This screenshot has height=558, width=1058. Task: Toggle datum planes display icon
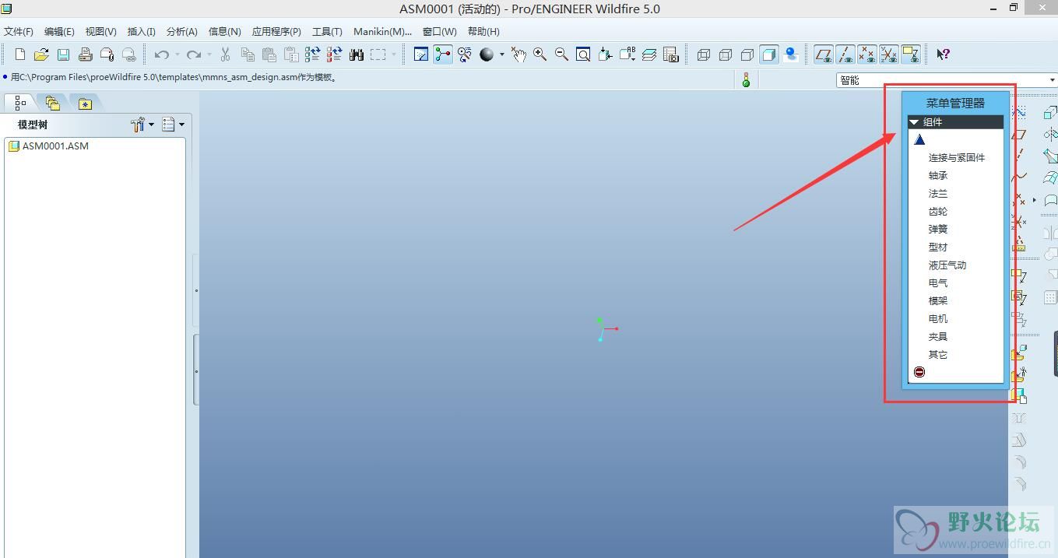(x=823, y=54)
